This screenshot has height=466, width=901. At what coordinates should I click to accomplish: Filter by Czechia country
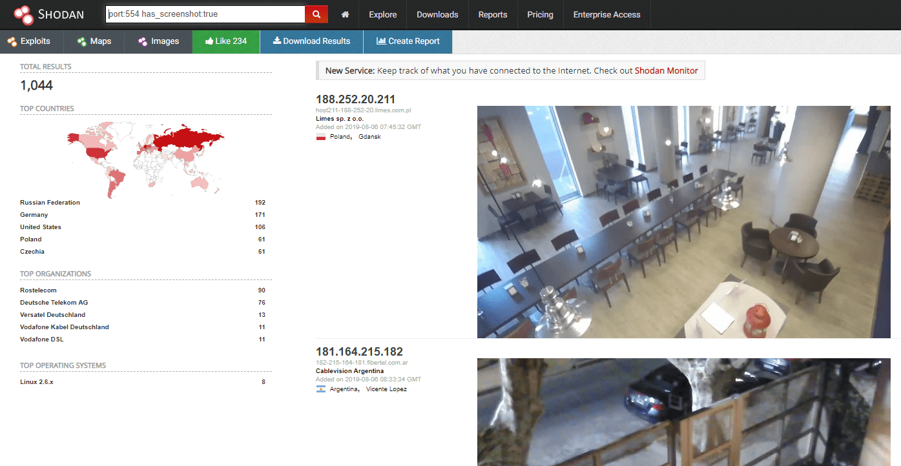pos(32,252)
